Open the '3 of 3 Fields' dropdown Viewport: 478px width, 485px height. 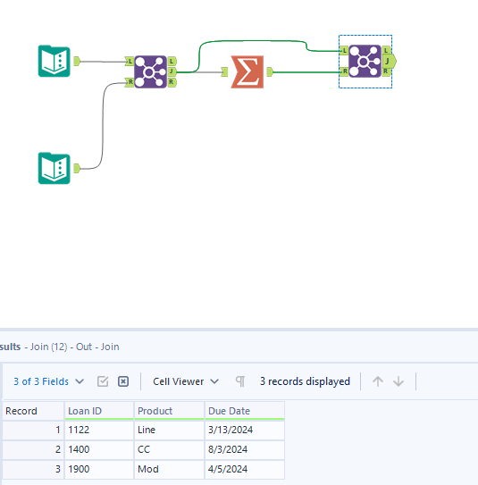tap(48, 381)
